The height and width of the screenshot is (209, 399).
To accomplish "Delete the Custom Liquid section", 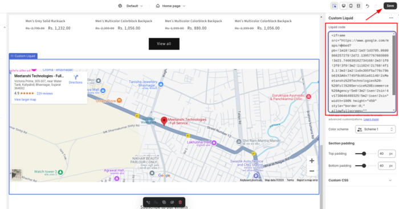I will tap(180, 202).
